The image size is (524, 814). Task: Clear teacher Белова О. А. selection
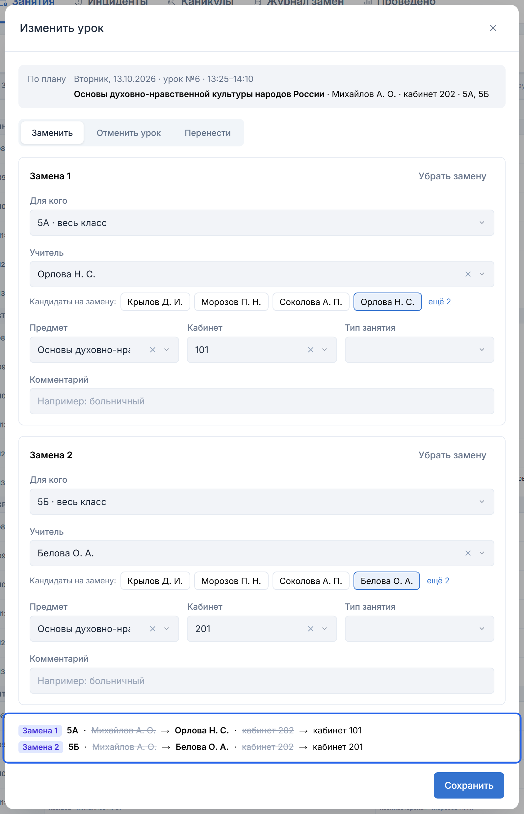[x=468, y=553]
